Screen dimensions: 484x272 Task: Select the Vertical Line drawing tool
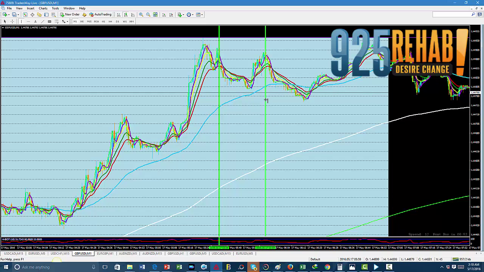coord(21,22)
